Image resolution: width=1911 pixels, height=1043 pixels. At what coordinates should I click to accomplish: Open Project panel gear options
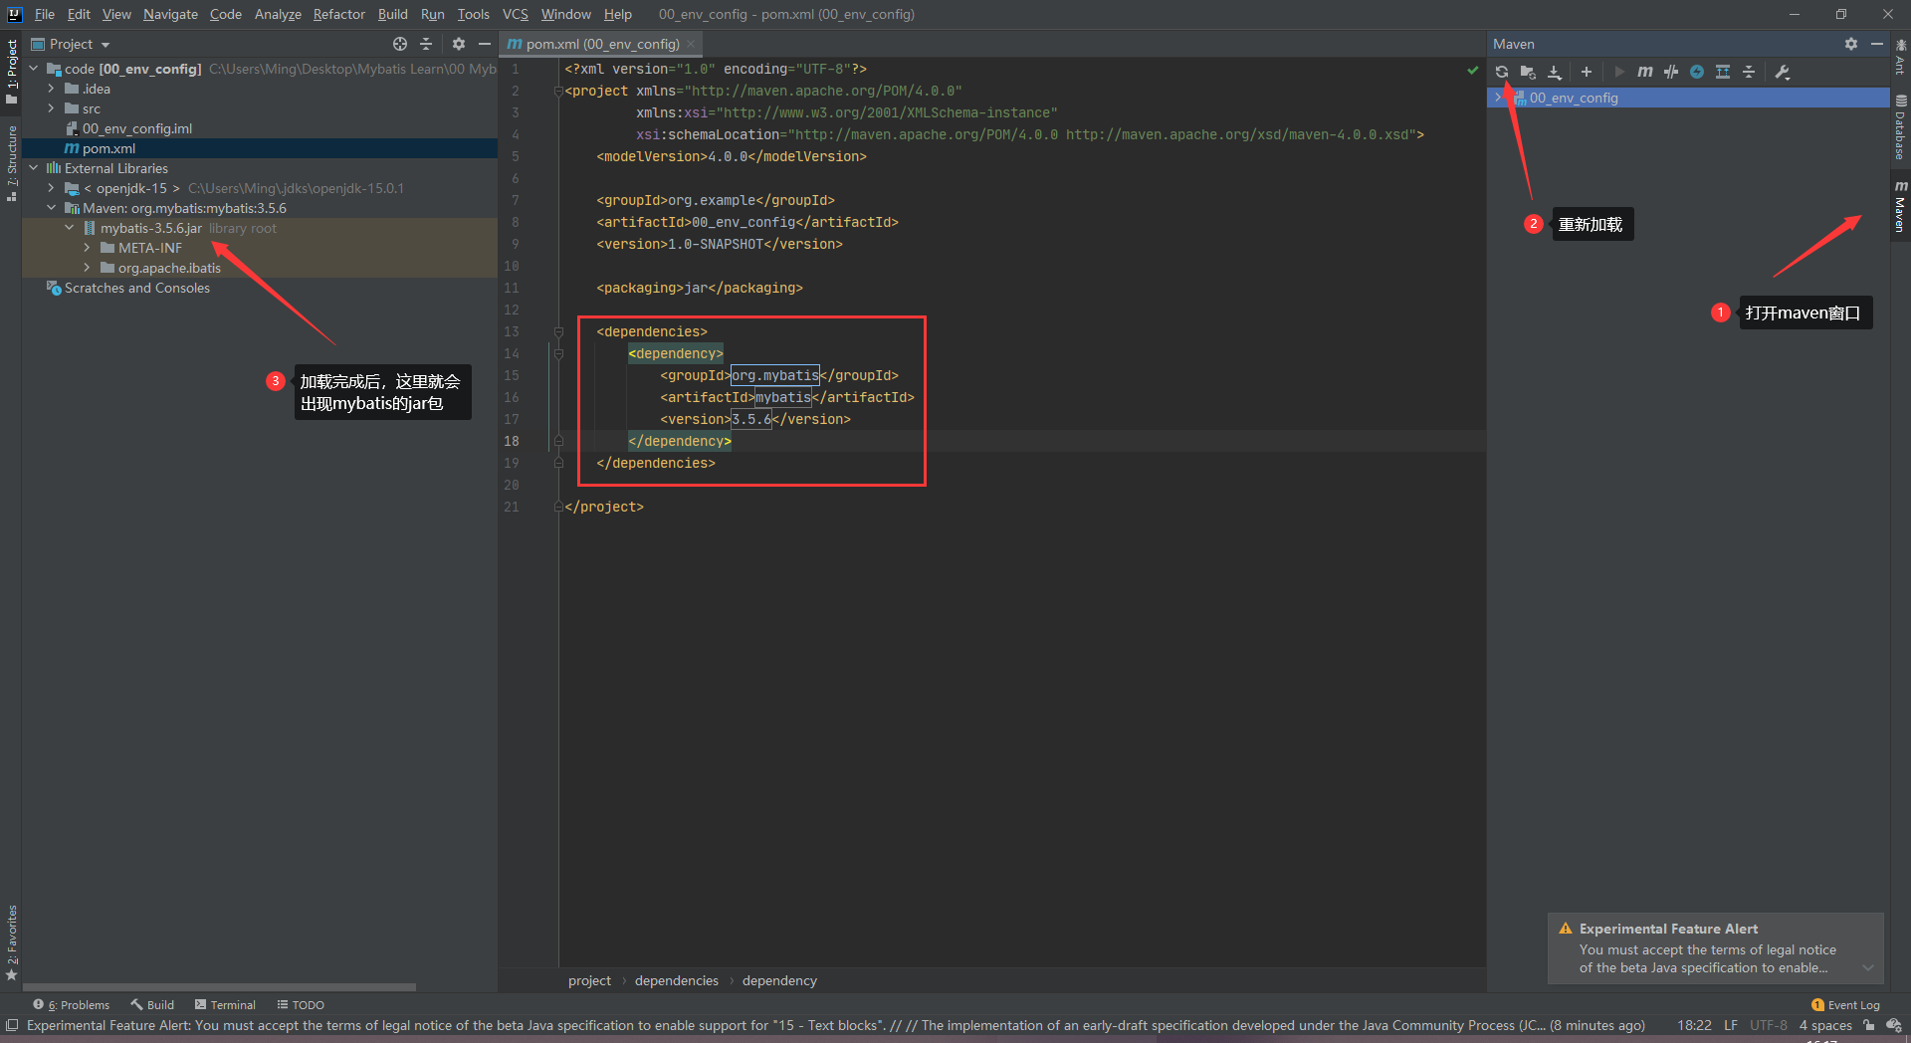coord(459,44)
